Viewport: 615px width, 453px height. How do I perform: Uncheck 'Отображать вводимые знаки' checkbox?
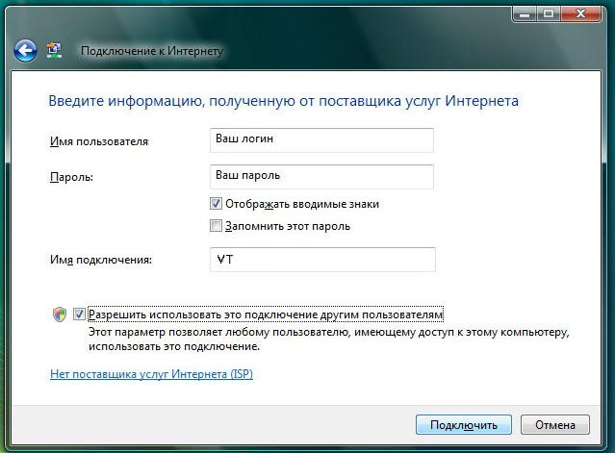[x=216, y=204]
